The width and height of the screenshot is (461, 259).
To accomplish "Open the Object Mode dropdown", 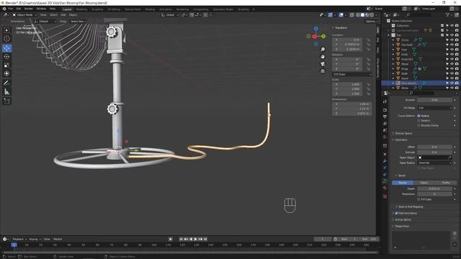I will tap(24, 14).
